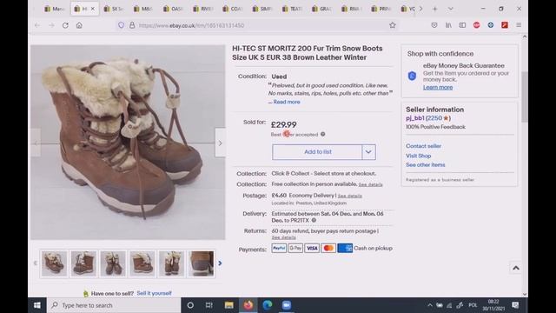Close the active eBay tab
The height and width of the screenshot is (313, 556).
93,9
